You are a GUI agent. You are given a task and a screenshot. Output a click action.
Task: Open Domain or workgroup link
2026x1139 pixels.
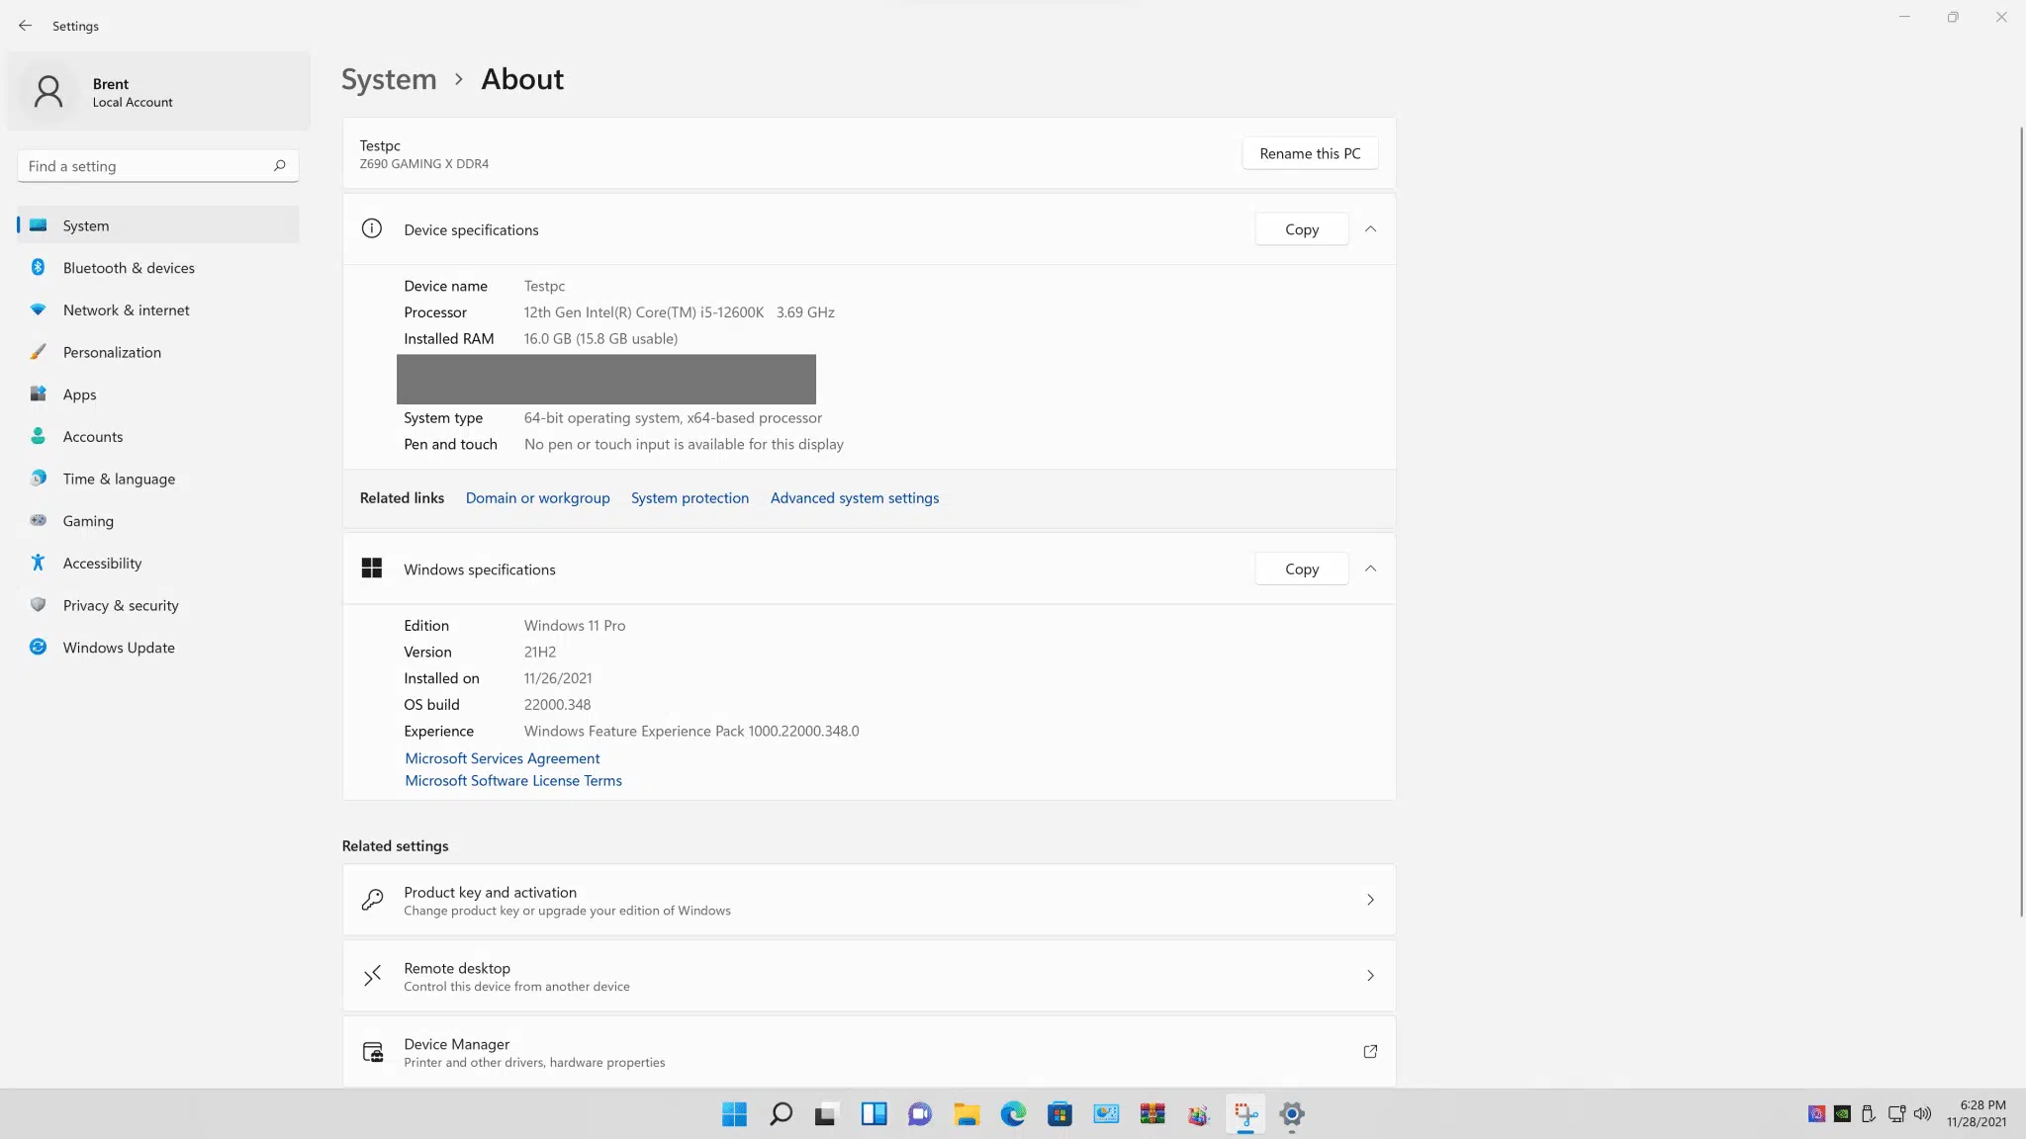[537, 498]
